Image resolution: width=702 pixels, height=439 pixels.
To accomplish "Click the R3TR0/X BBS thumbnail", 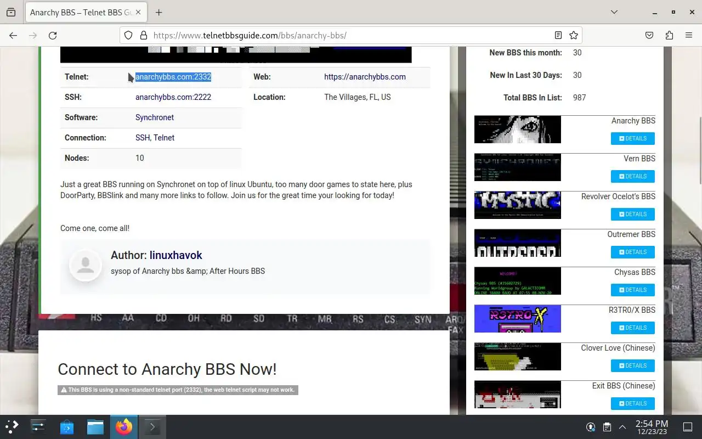I will (x=518, y=318).
